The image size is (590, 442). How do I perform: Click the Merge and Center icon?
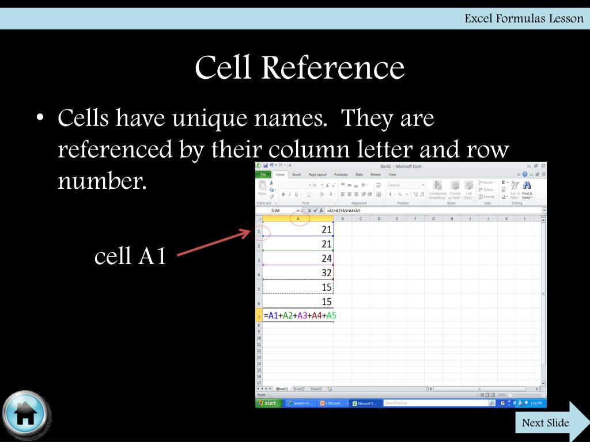(x=378, y=195)
